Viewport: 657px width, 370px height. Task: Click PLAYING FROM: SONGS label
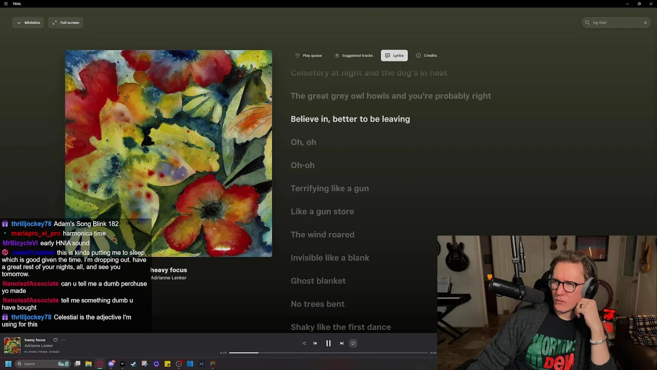[42, 352]
